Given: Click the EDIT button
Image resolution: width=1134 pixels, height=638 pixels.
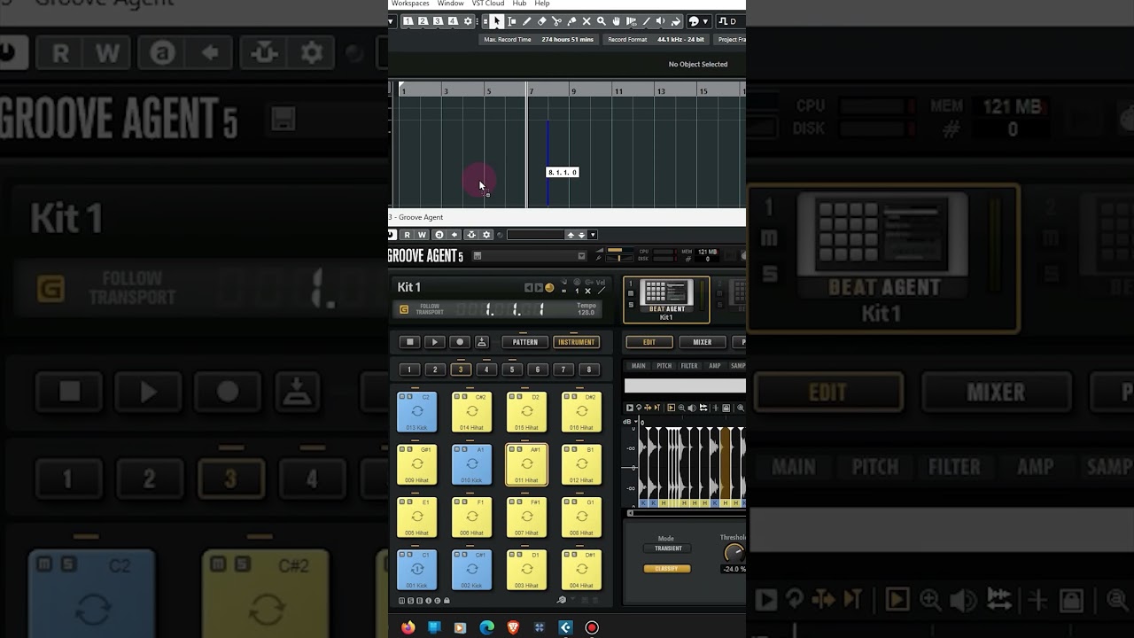Looking at the screenshot, I should pyautogui.click(x=649, y=342).
